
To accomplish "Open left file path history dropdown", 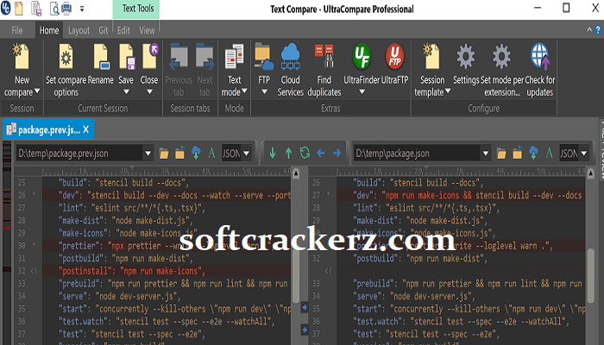I will 148,154.
